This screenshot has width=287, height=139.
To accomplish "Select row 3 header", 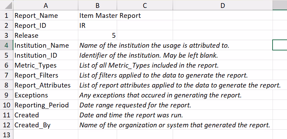I will (x=7, y=35).
